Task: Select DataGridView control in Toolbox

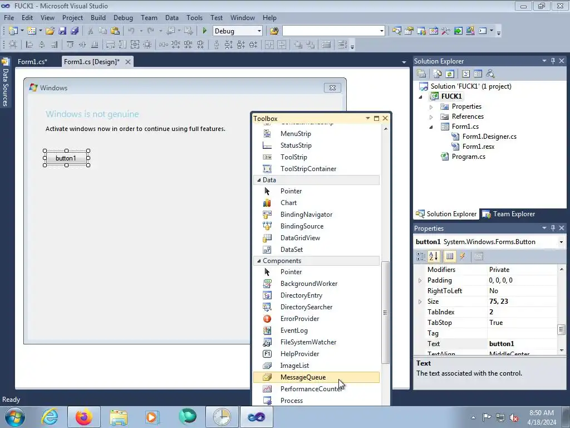Action: click(316, 238)
